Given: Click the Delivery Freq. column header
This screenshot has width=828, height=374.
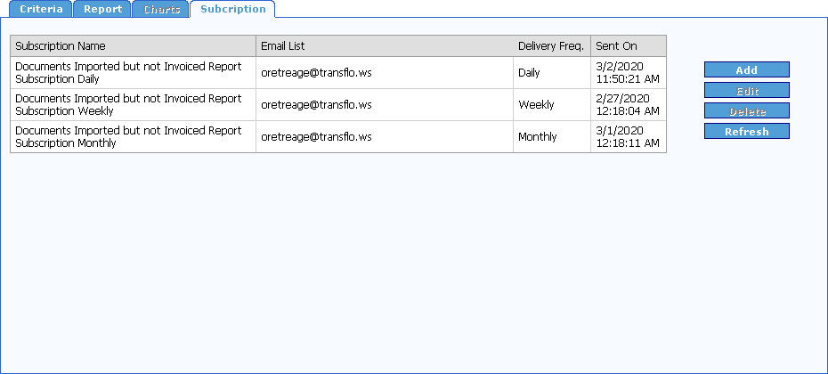Looking at the screenshot, I should [551, 46].
